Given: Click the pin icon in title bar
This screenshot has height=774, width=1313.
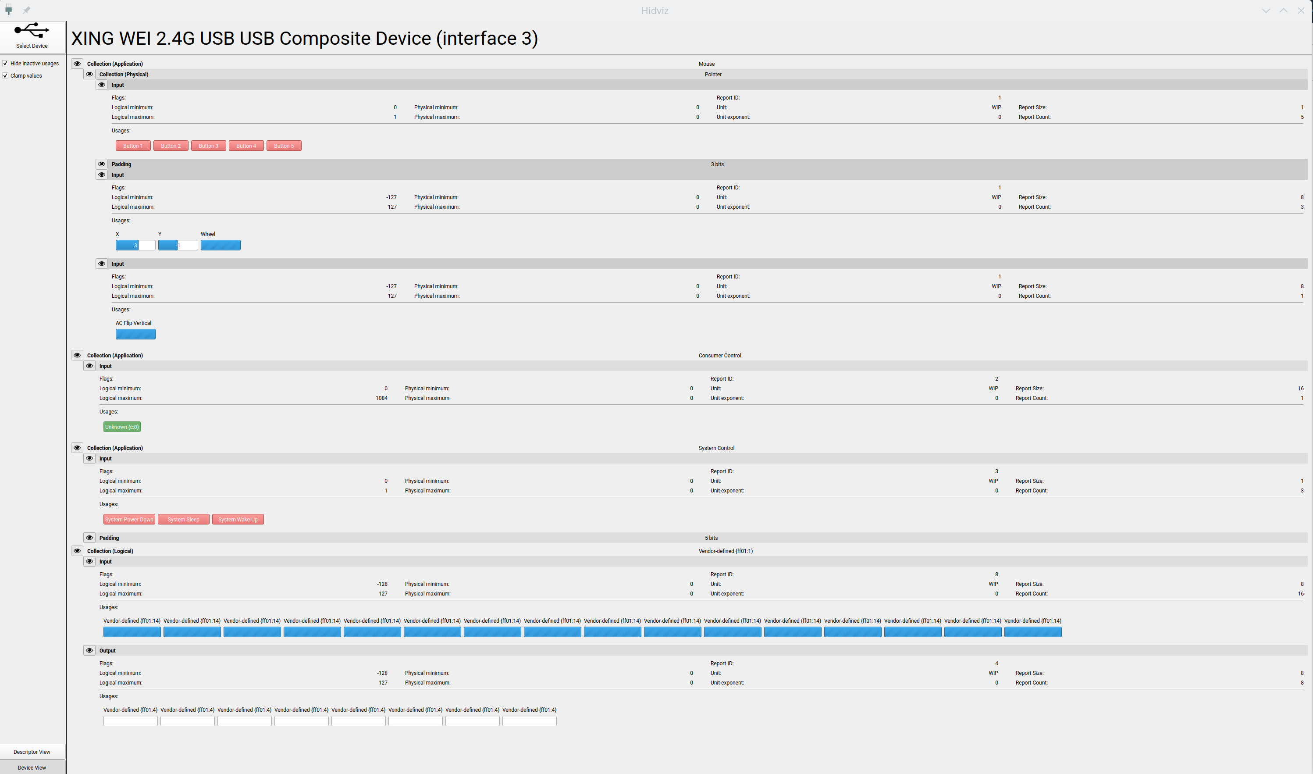Looking at the screenshot, I should (26, 10).
